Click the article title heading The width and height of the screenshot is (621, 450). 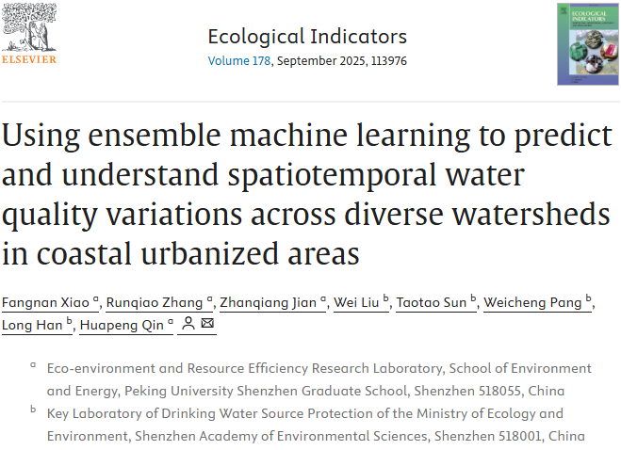click(x=306, y=194)
